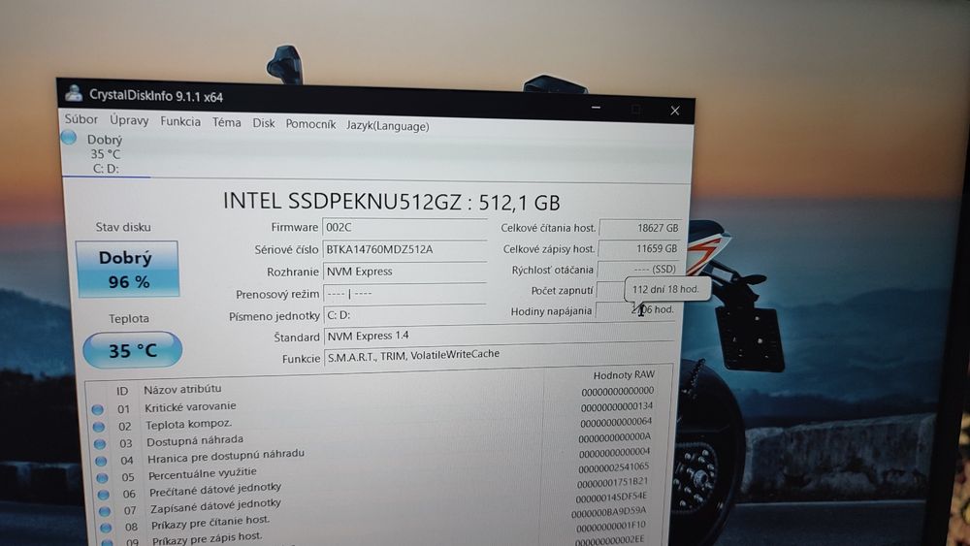Viewport: 970px width, 546px height.
Task: Click the blue status dot for attribute 05
Action: [102, 477]
